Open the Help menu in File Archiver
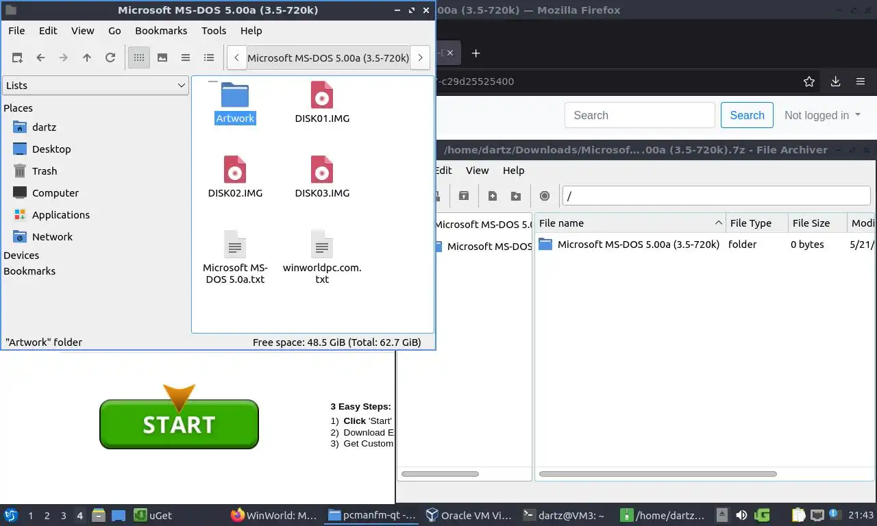The image size is (877, 526). tap(513, 171)
